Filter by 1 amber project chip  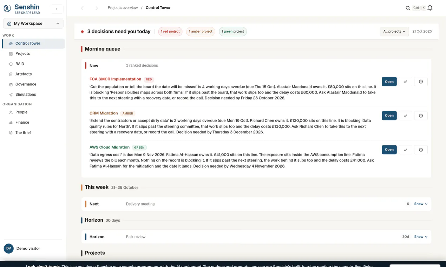click(x=201, y=32)
